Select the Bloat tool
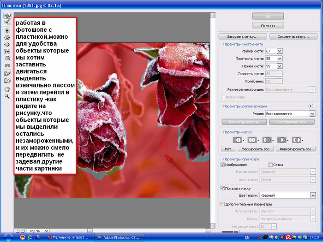This screenshot has width=323, height=242. coord(7,44)
